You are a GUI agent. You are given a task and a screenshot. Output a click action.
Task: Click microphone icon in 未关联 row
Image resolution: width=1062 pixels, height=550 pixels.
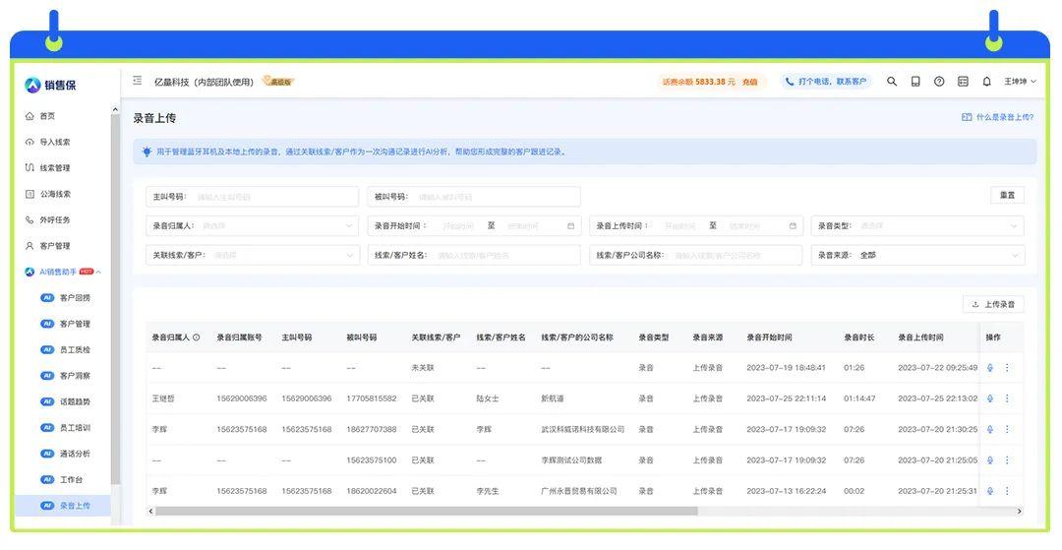coord(990,367)
